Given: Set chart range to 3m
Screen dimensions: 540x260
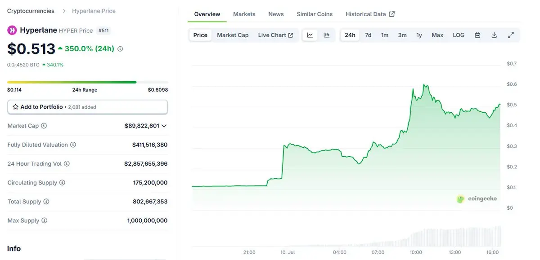Looking at the screenshot, I should [x=402, y=35].
